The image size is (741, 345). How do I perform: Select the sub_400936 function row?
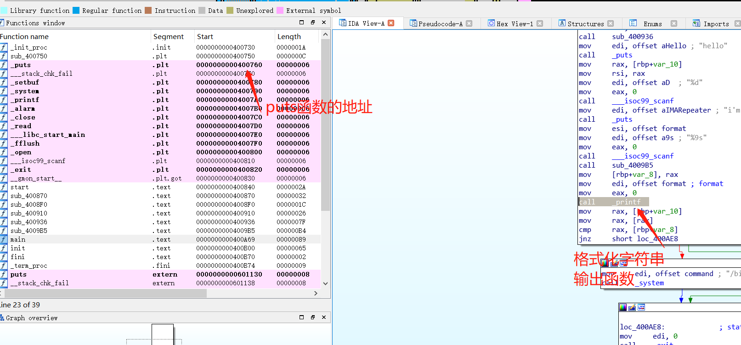point(160,222)
